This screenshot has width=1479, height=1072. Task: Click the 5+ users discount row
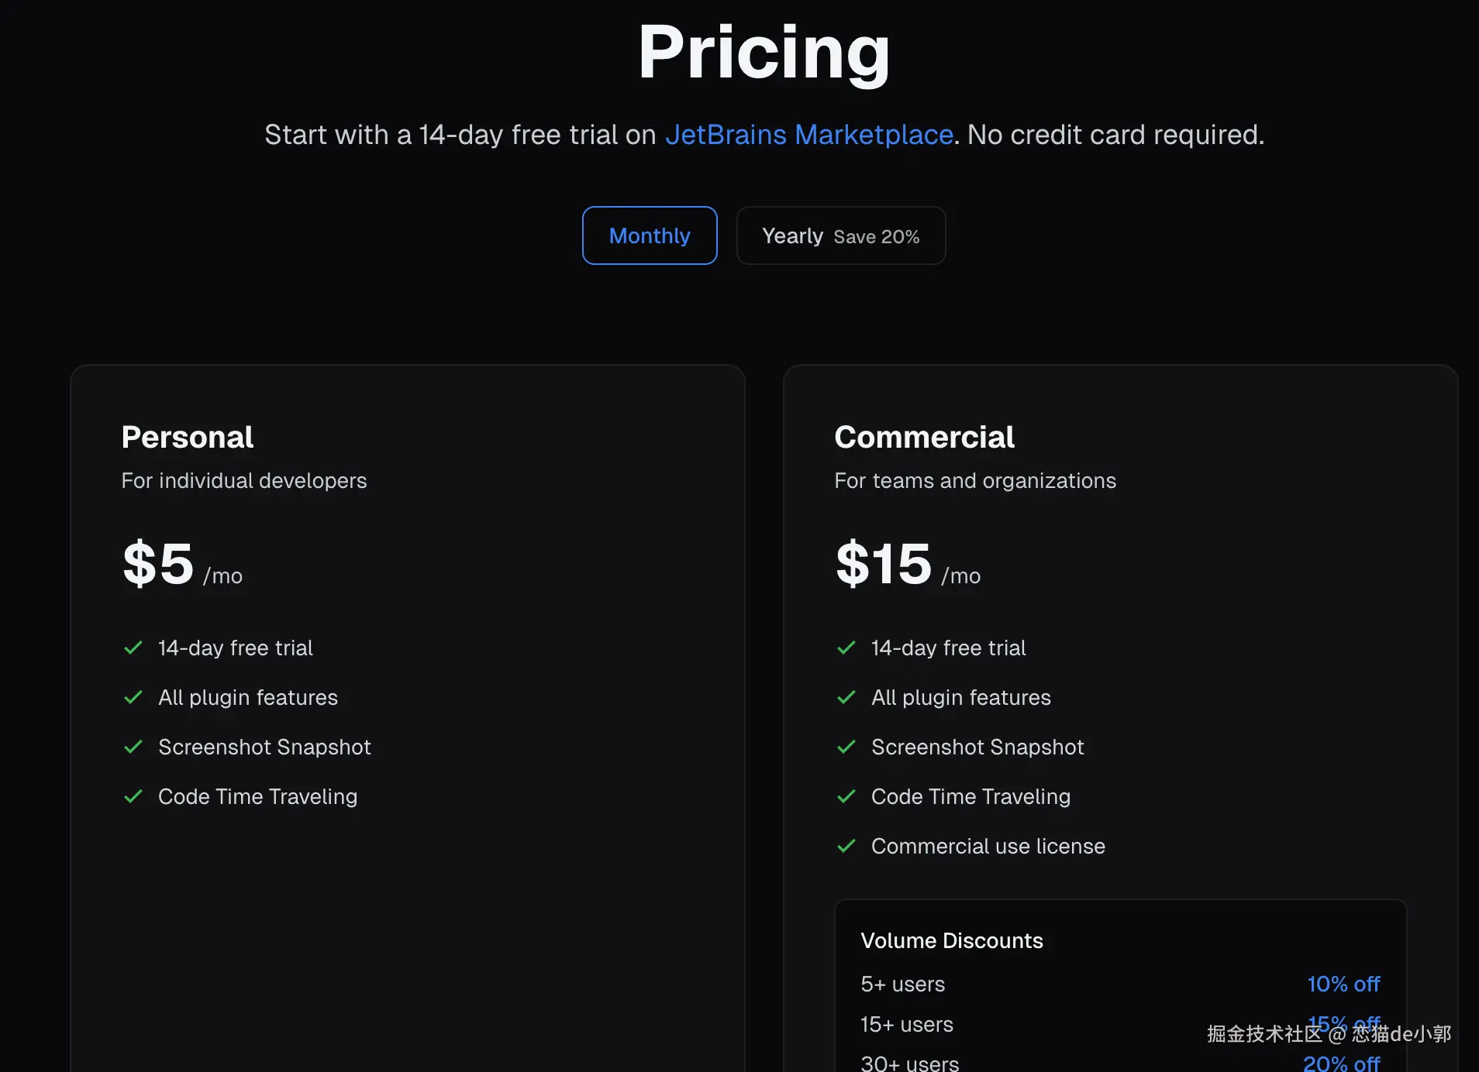click(903, 984)
